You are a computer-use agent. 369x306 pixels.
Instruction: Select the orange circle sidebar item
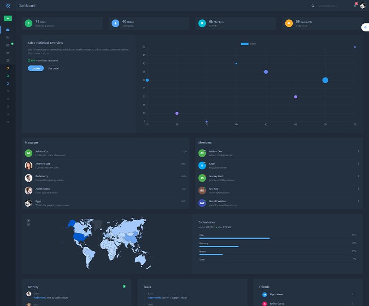[8, 68]
